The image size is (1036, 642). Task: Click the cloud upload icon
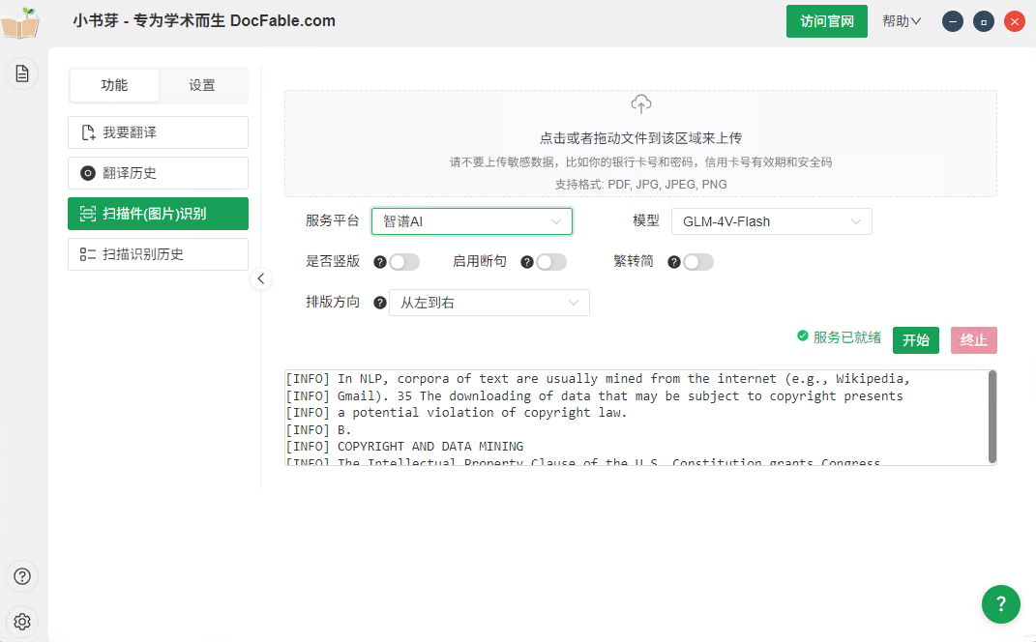(641, 103)
